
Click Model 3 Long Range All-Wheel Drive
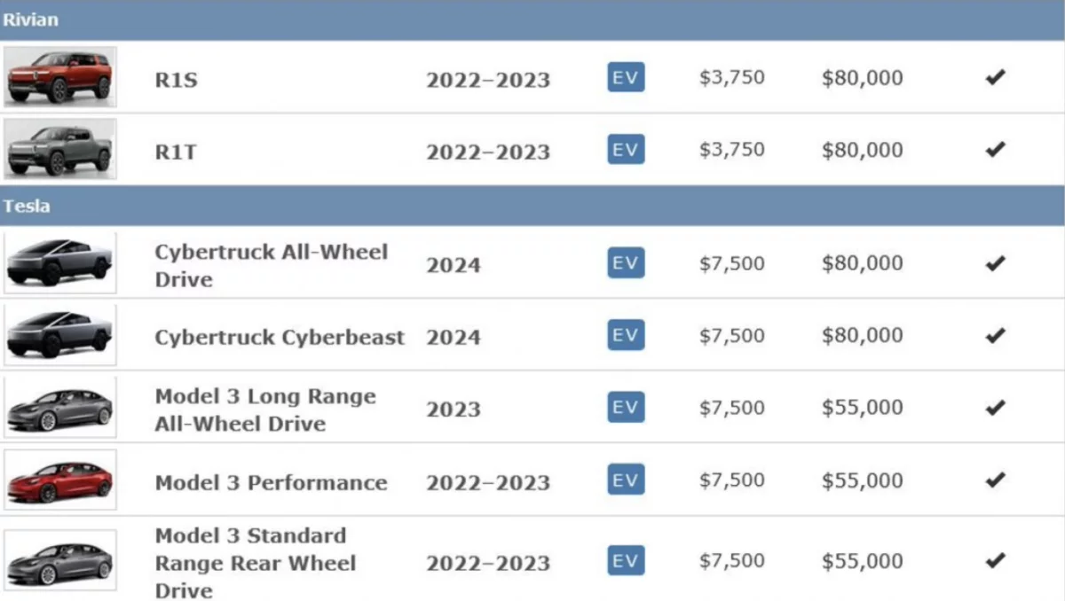coord(265,410)
